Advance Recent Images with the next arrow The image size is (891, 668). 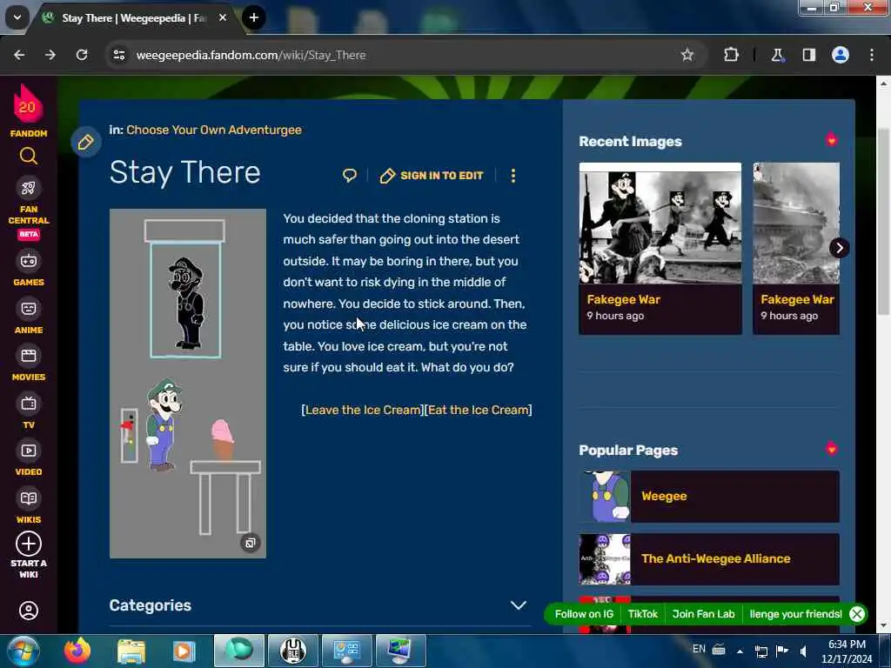840,248
